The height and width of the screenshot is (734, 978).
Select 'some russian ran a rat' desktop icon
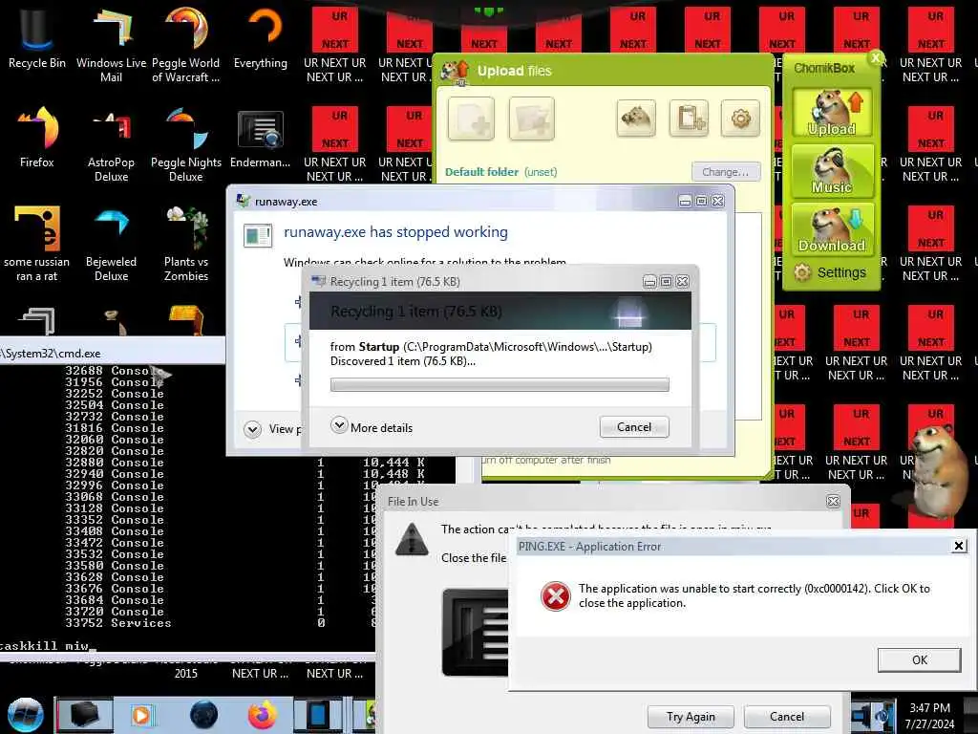pyautogui.click(x=37, y=244)
